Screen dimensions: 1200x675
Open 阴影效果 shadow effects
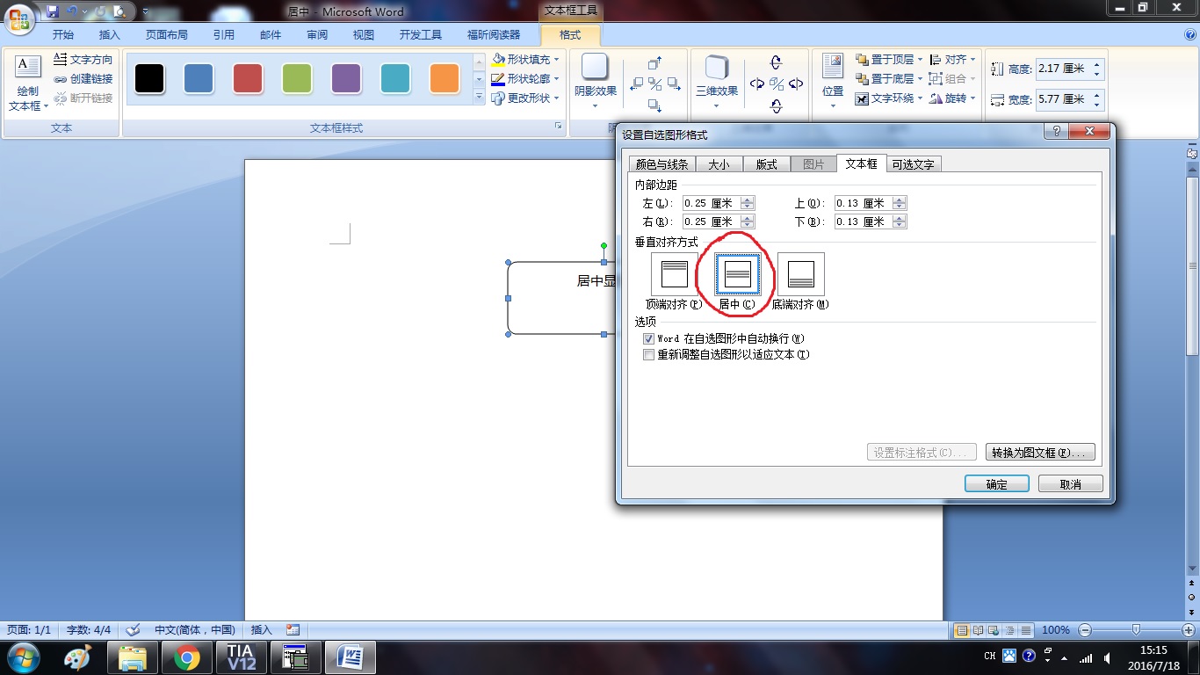596,80
